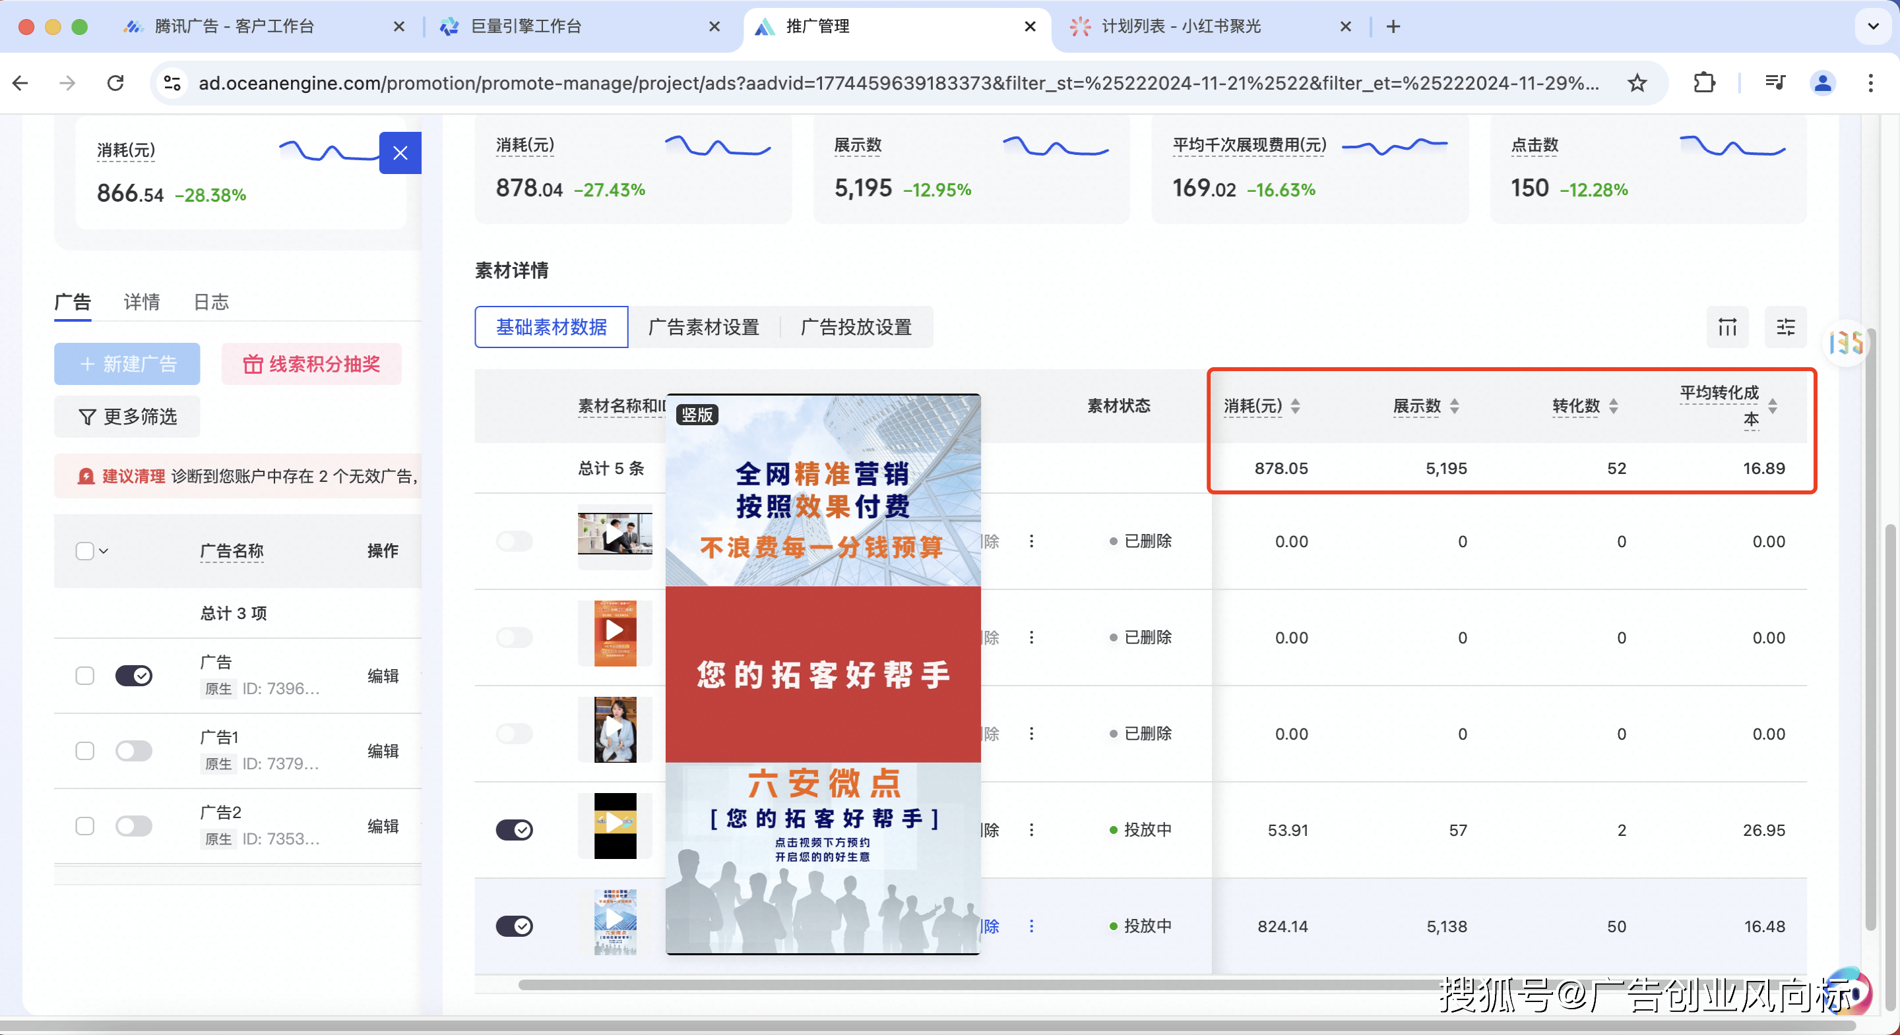Open 更多筛选 filter options
This screenshot has height=1035, width=1900.
[x=127, y=417]
